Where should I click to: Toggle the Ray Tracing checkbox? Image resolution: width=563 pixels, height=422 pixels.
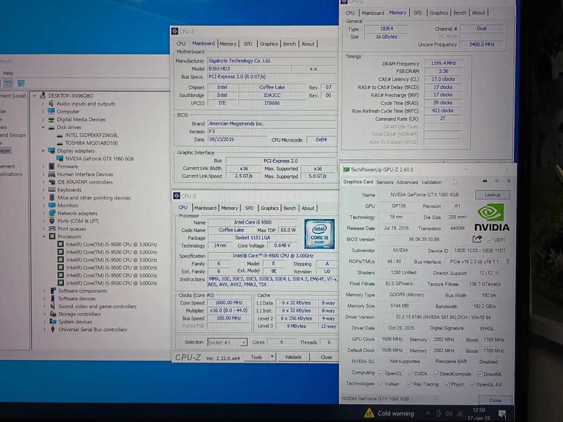click(409, 384)
